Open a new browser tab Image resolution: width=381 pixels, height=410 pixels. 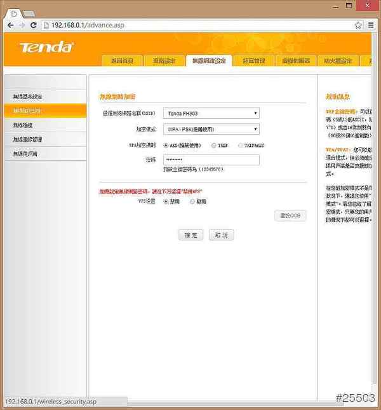click(x=29, y=13)
